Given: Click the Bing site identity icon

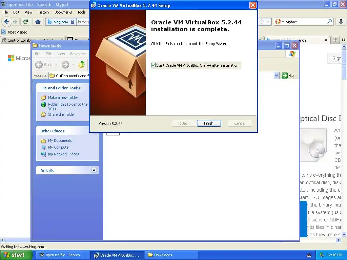Looking at the screenshot, I should coord(49,22).
